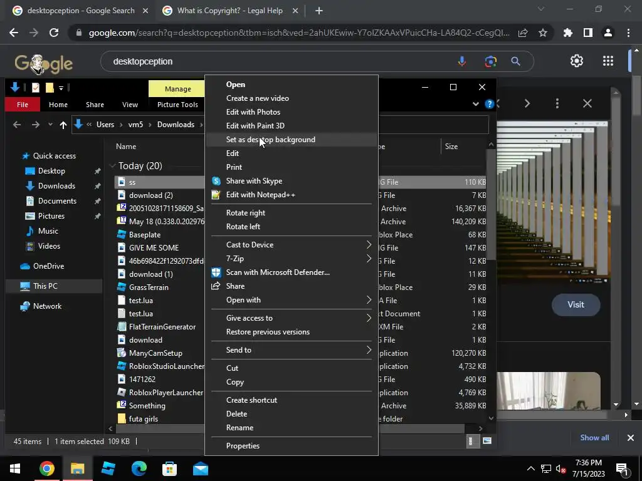Click Google Lens camera search icon
Viewport: 642px width, 481px height.
click(x=490, y=61)
